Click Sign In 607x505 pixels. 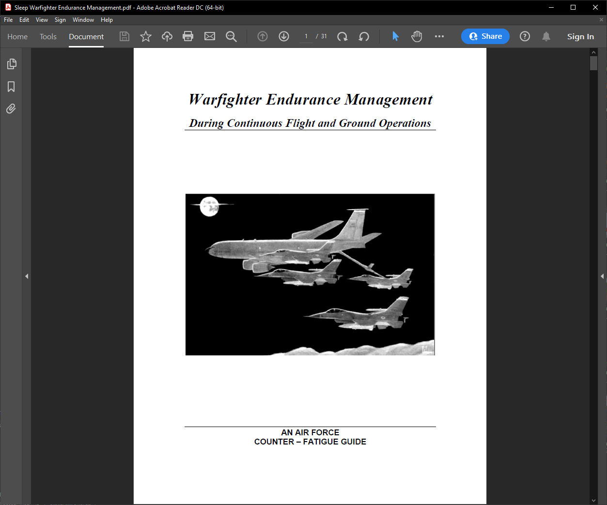point(580,36)
